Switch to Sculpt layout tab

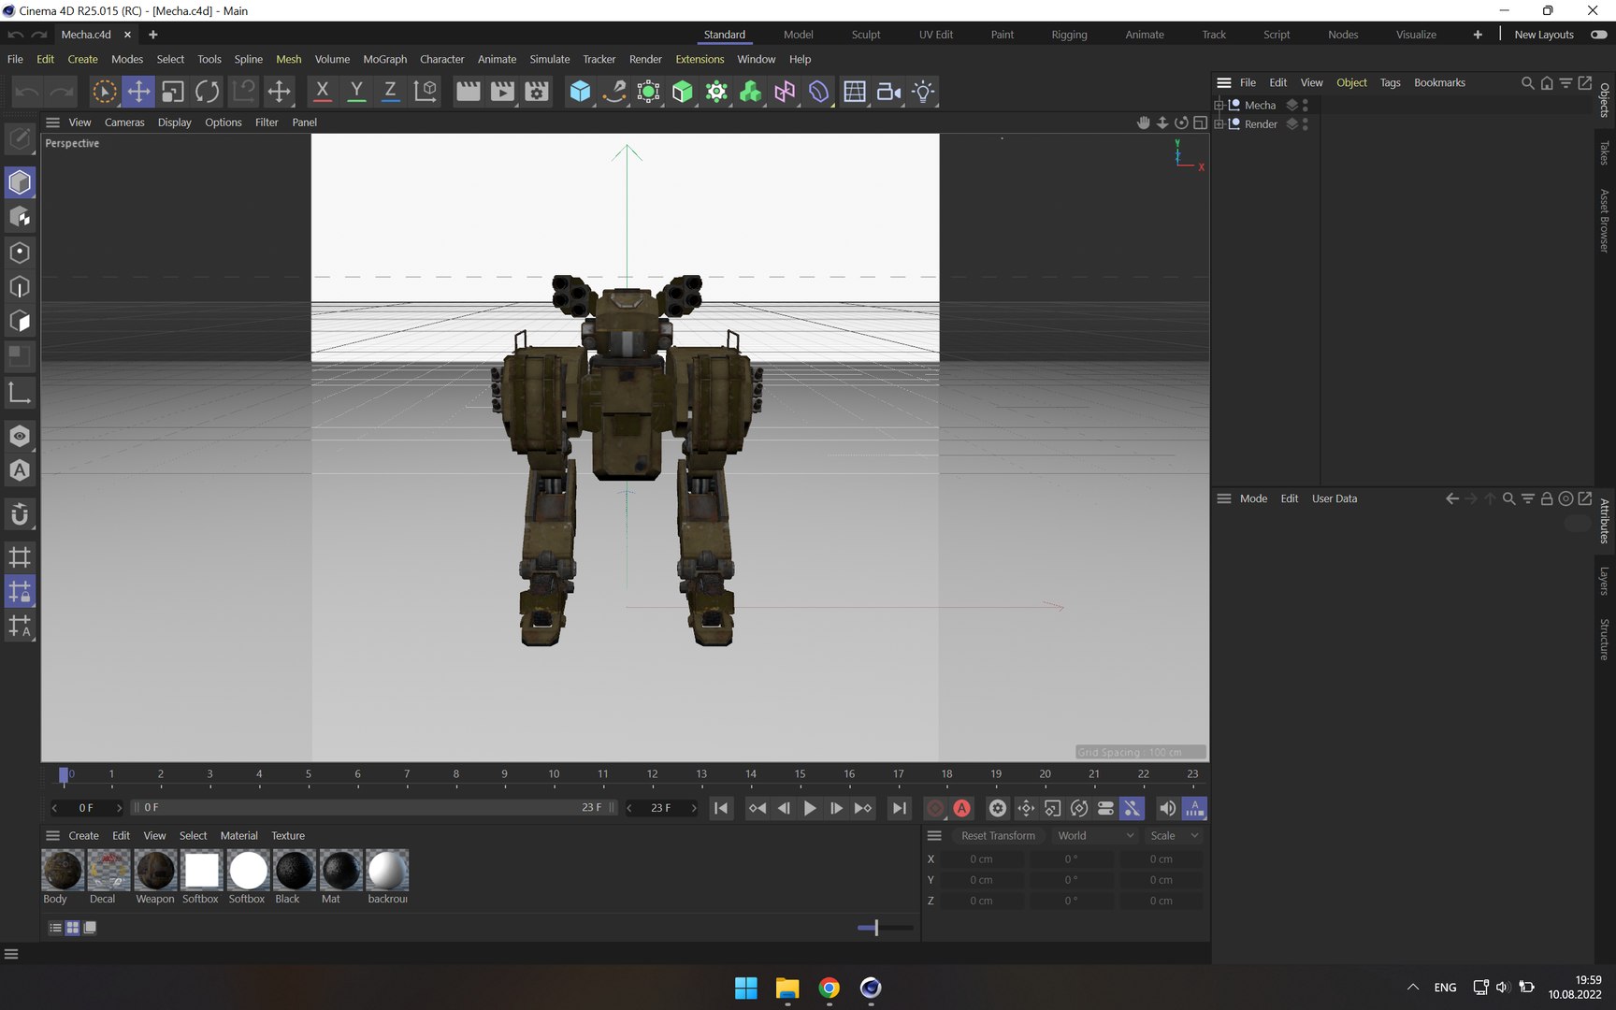coord(866,35)
